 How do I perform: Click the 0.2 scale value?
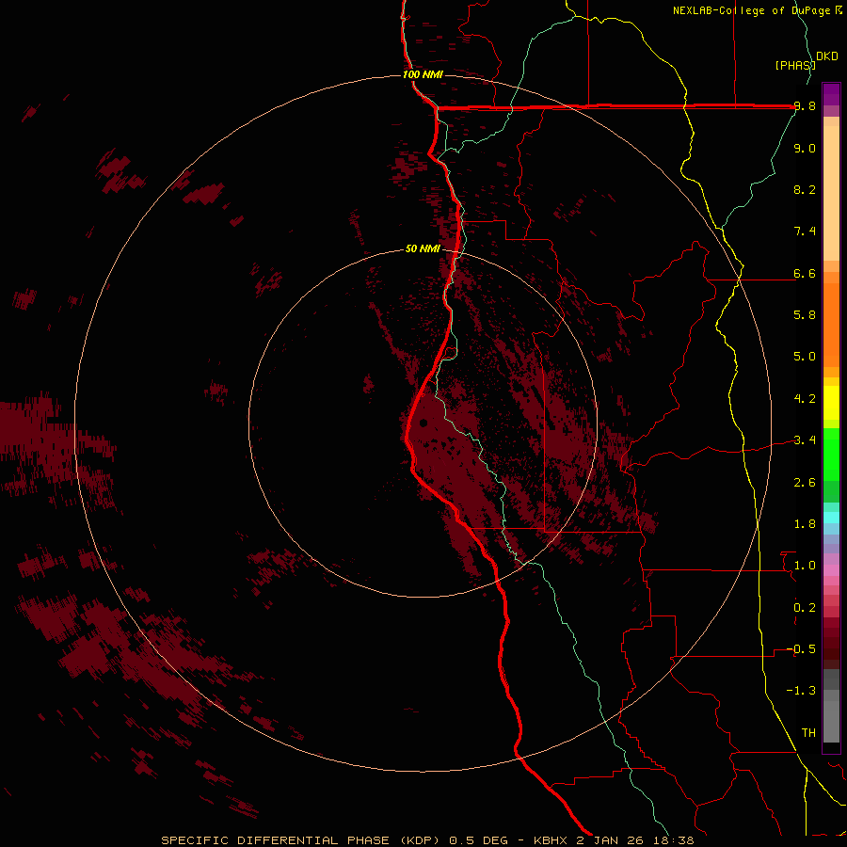click(805, 608)
